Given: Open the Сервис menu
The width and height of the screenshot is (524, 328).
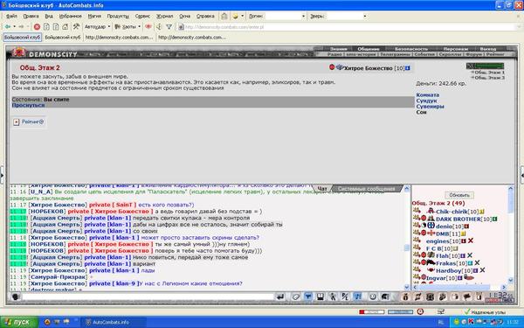Looking at the screenshot, I should [142, 16].
